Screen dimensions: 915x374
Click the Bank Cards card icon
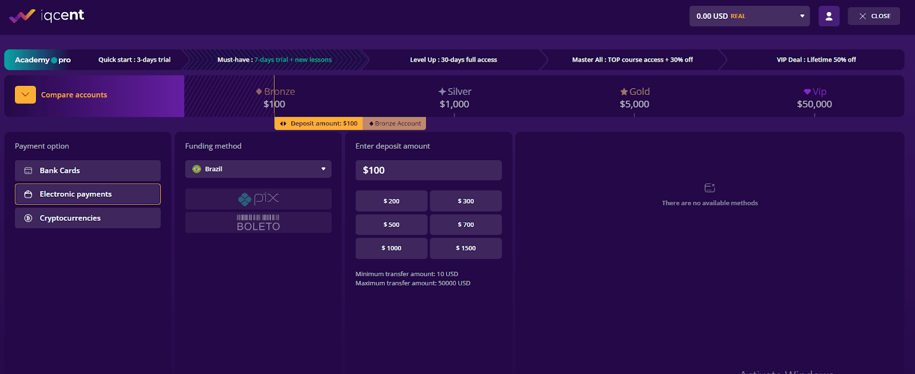[x=28, y=170]
